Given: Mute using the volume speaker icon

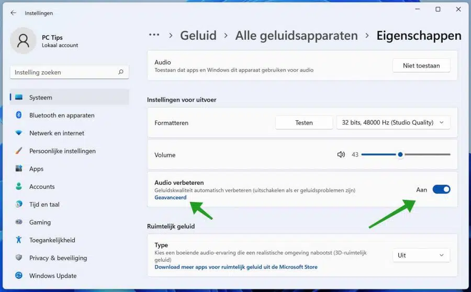Looking at the screenshot, I should (x=341, y=154).
